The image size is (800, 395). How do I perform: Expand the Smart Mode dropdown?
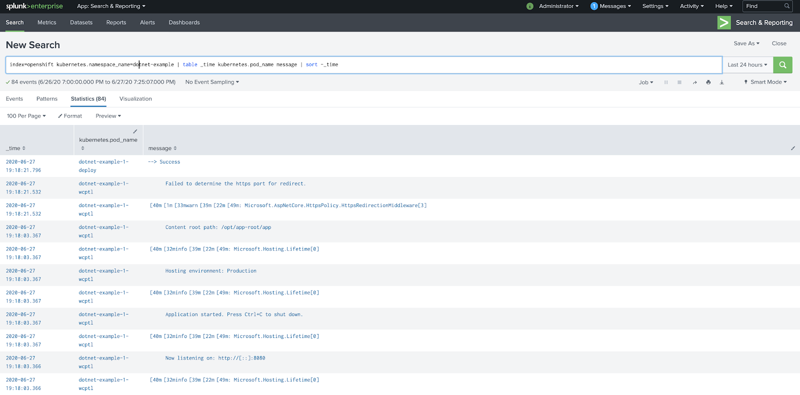pos(765,82)
